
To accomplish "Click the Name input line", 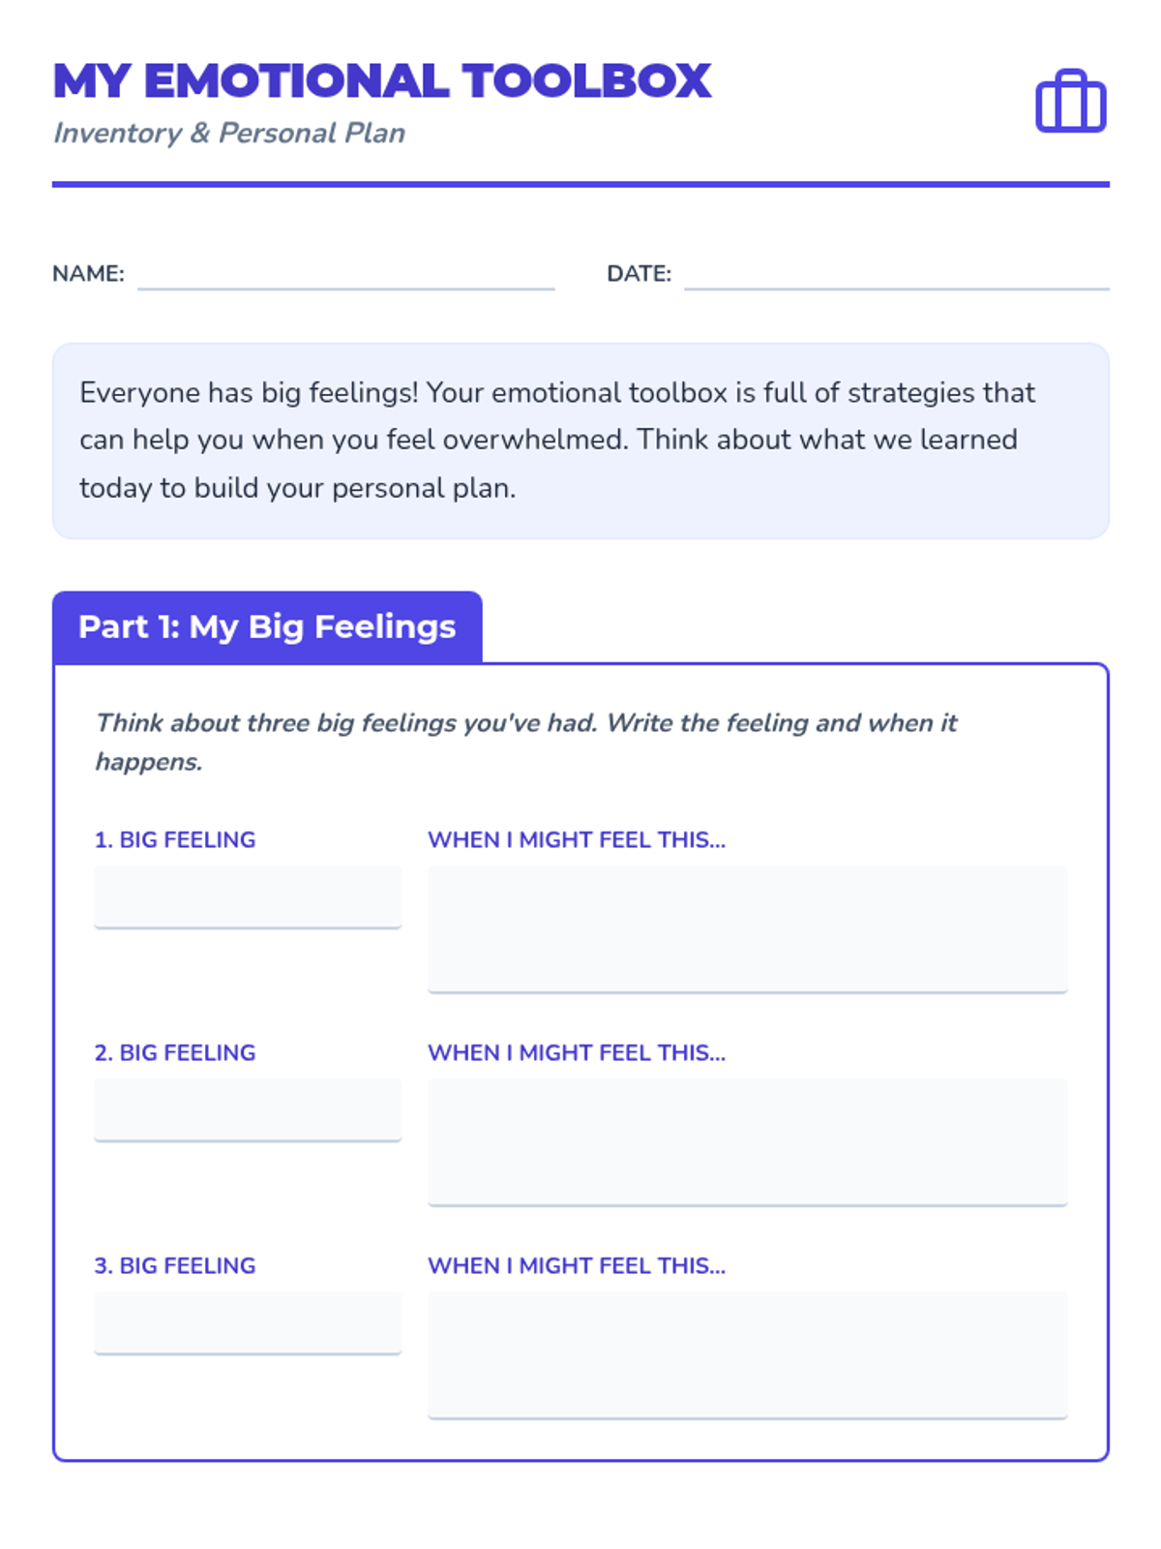I will pos(345,275).
